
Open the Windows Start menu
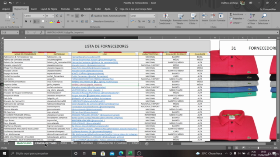(4, 153)
